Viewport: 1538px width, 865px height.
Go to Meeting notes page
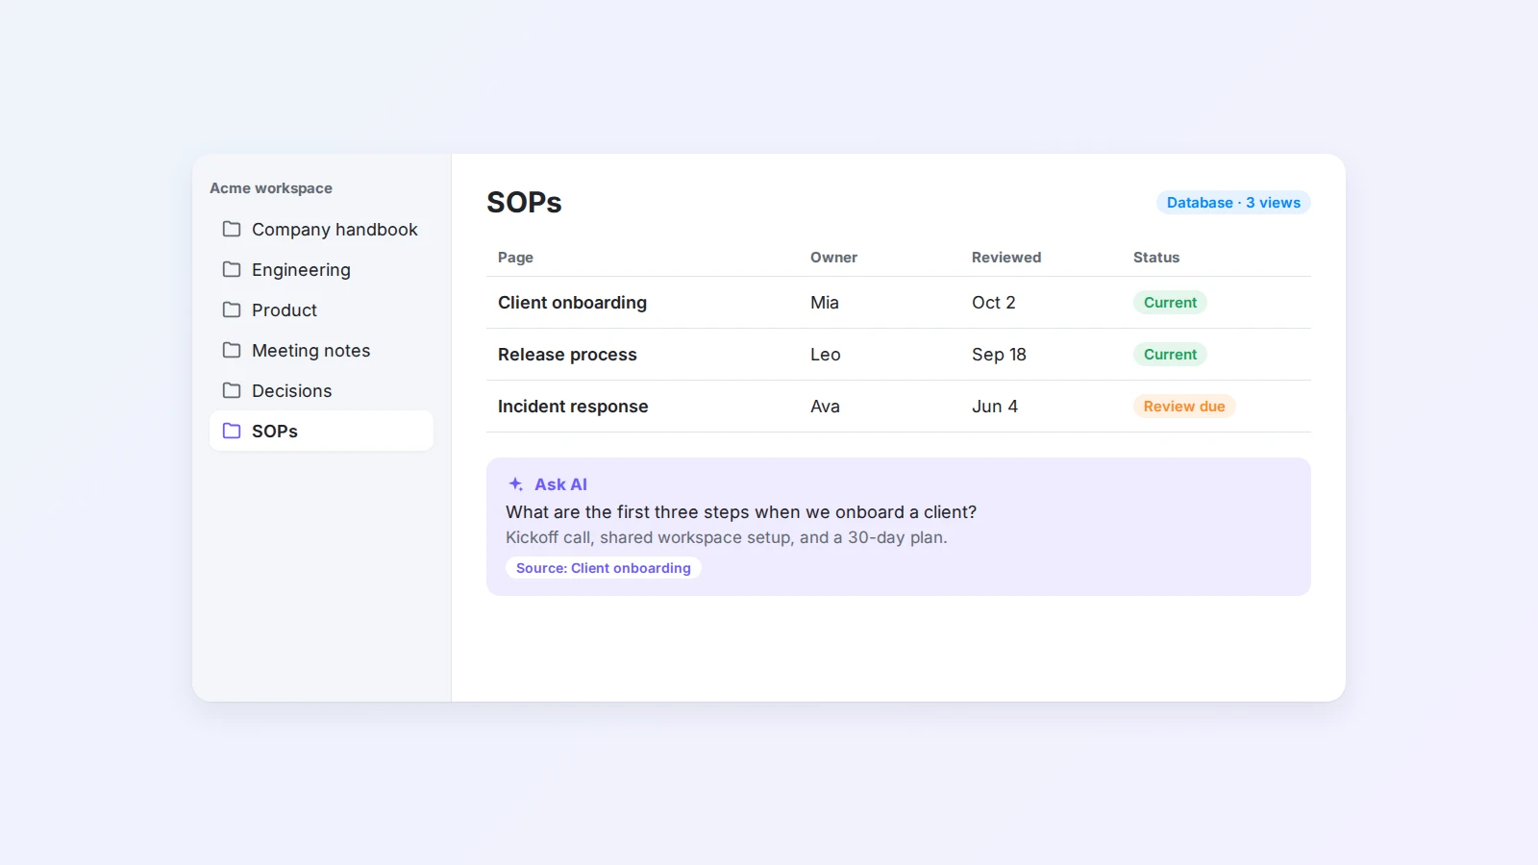(x=321, y=350)
